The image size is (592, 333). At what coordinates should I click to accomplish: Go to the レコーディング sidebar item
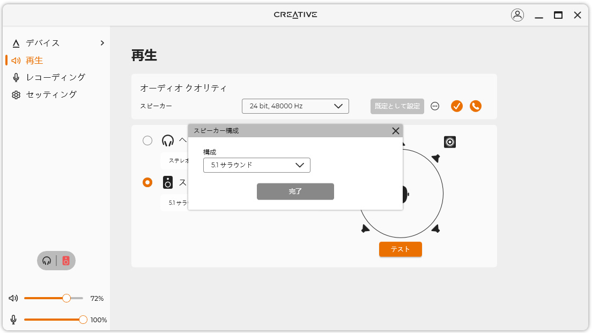coord(55,77)
